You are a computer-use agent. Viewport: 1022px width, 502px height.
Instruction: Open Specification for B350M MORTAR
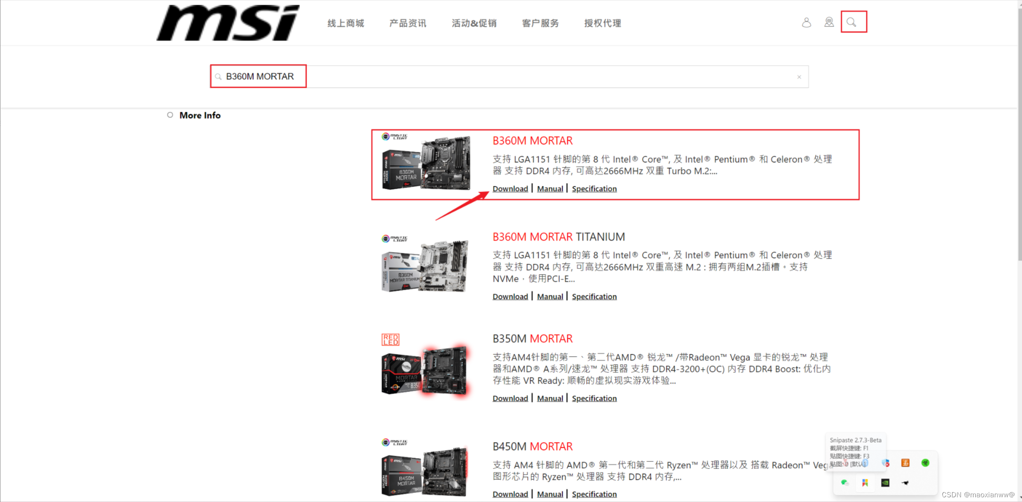click(x=594, y=399)
